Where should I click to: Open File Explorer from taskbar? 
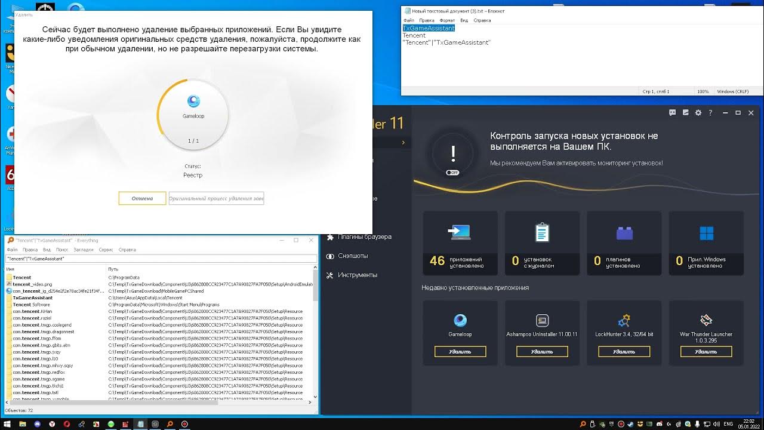[23, 424]
